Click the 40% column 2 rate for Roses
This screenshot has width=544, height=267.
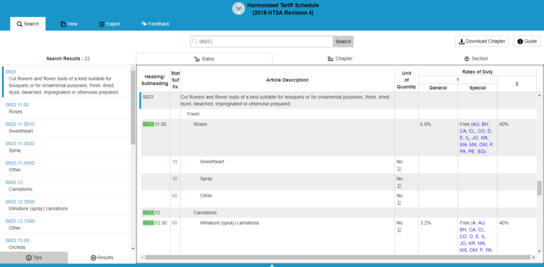pos(504,124)
